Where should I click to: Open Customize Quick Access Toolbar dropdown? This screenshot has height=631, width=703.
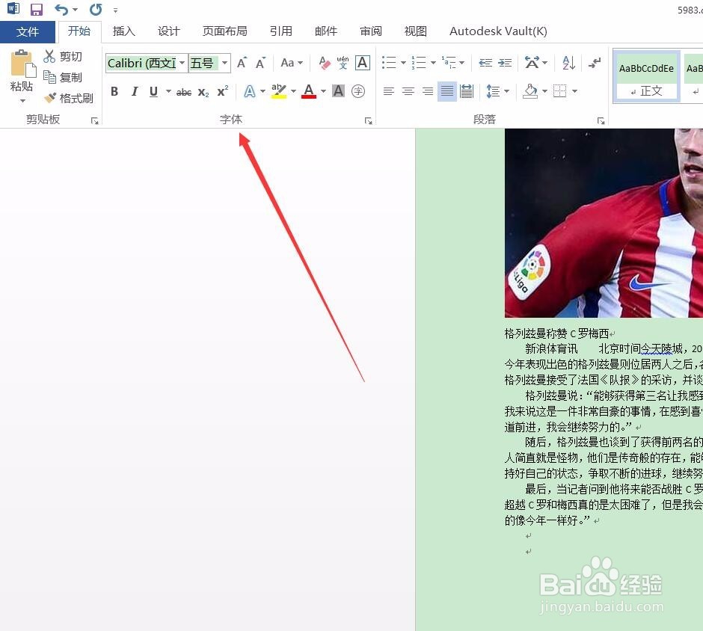[115, 10]
